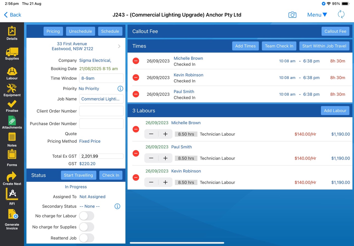The image size is (354, 246).
Task: Tap the Callout Fee button
Action: [x=335, y=31]
